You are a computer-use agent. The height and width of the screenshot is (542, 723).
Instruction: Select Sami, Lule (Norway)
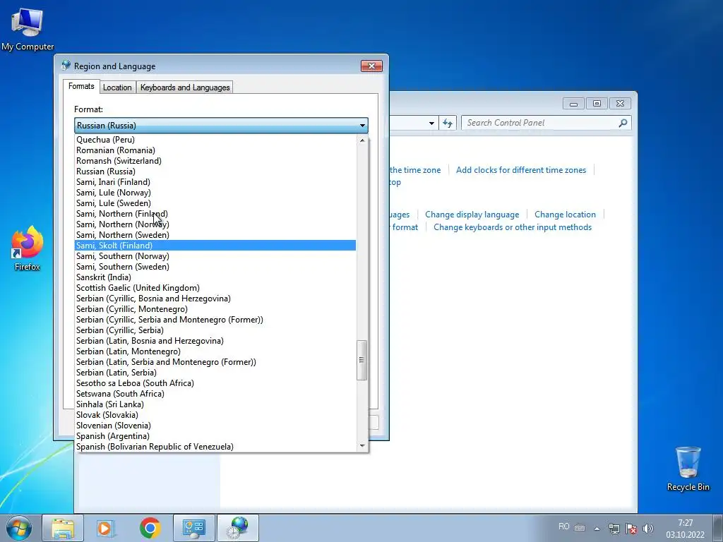[215, 193]
